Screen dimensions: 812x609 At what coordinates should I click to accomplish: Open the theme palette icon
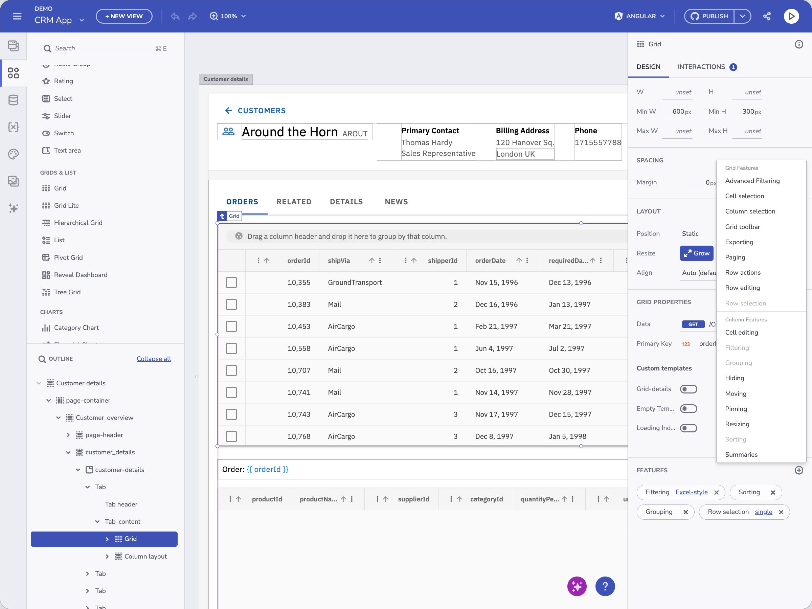pos(13,154)
